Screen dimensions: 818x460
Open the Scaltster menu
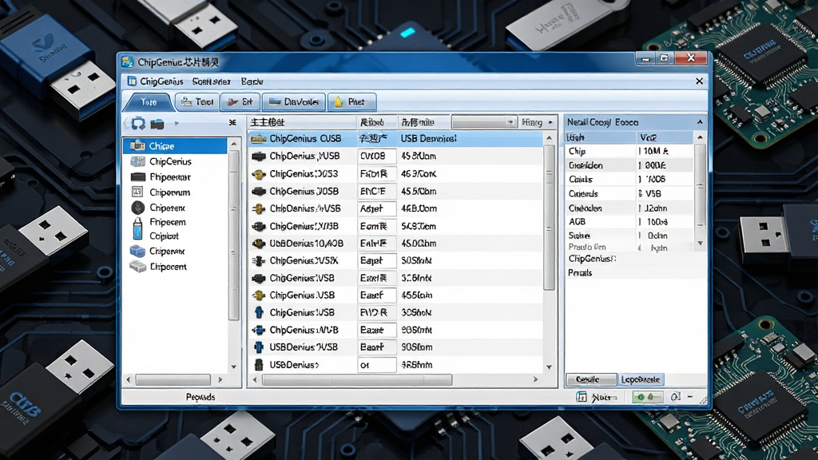(211, 81)
